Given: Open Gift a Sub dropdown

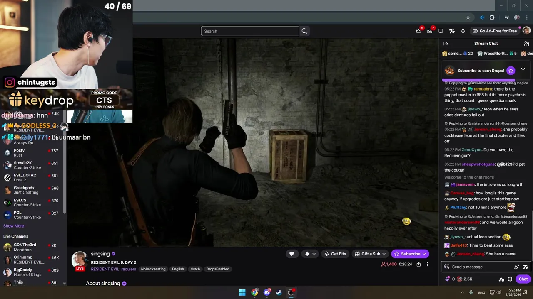Looking at the screenshot, I should coord(370,254).
